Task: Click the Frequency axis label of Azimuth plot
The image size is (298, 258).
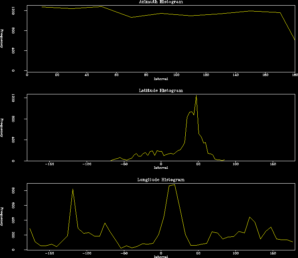Action: (2, 39)
